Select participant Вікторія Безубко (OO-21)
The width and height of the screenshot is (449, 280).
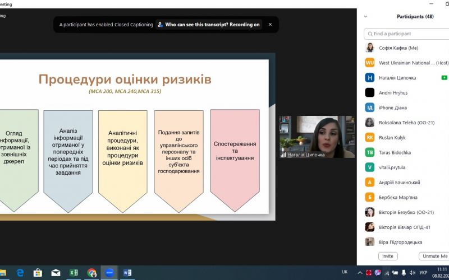point(406,212)
